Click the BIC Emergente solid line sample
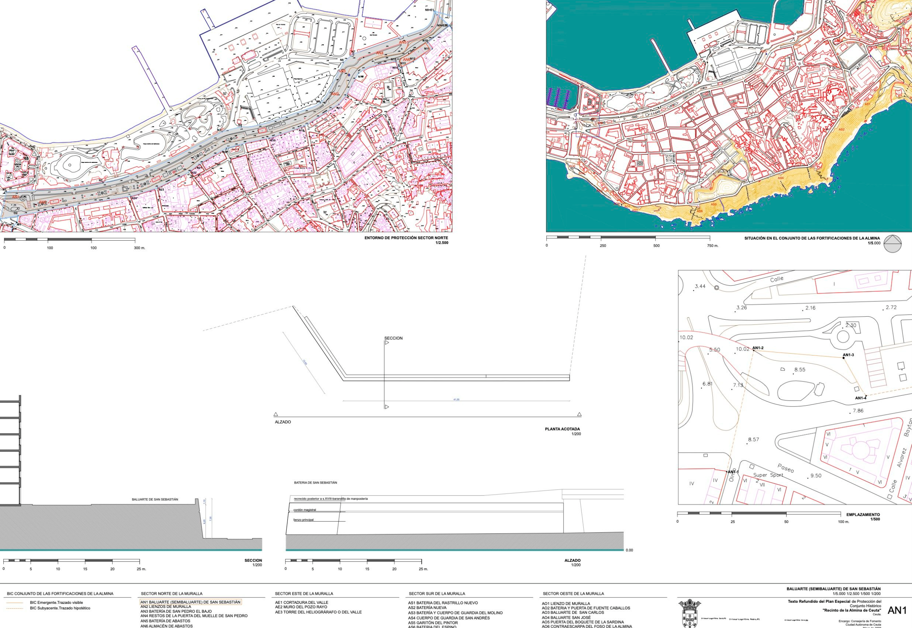The height and width of the screenshot is (628, 912). tap(15, 603)
